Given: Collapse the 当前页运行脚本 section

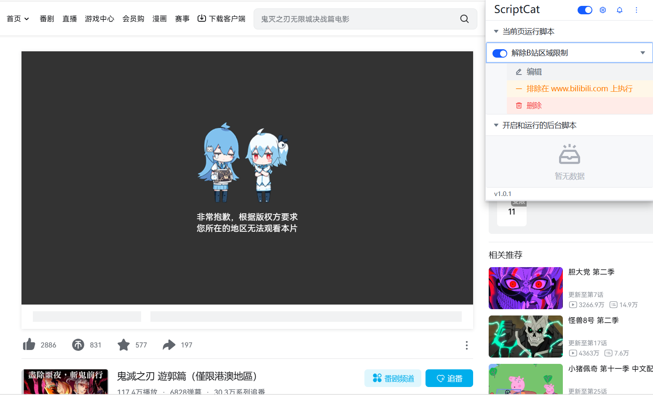Looking at the screenshot, I should 496,32.
